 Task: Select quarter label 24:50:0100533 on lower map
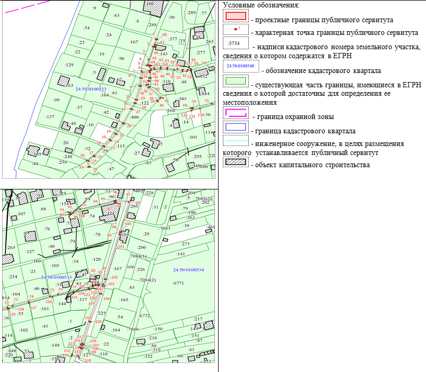(x=56, y=278)
